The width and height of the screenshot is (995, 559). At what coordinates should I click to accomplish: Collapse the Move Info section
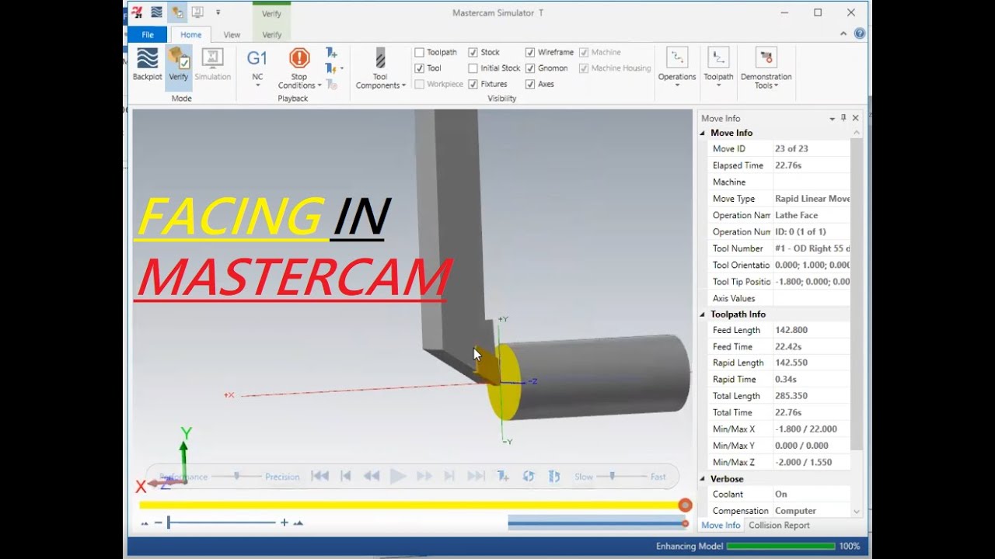click(703, 133)
